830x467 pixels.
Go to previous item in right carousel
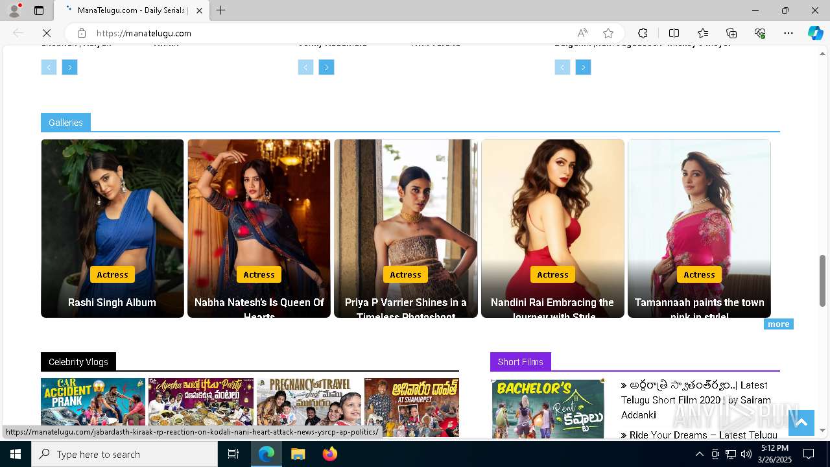tap(562, 67)
